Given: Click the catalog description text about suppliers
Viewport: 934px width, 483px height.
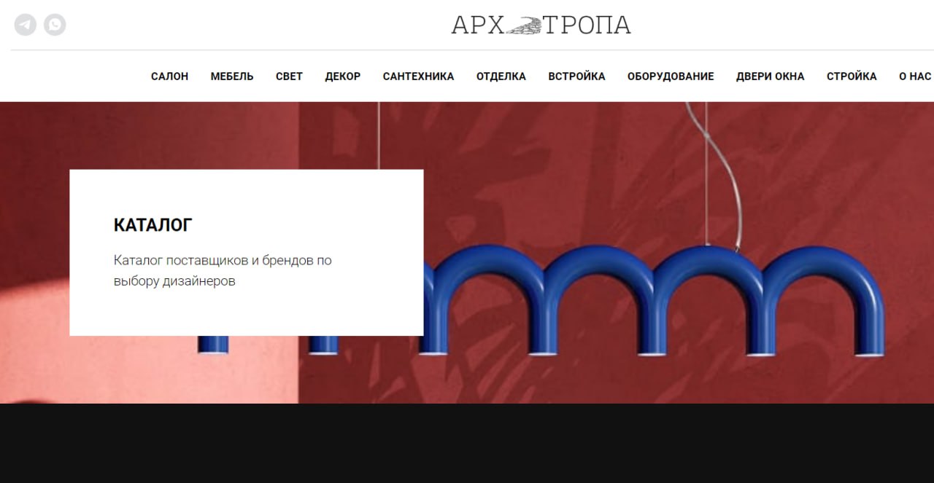Looking at the screenshot, I should point(223,270).
